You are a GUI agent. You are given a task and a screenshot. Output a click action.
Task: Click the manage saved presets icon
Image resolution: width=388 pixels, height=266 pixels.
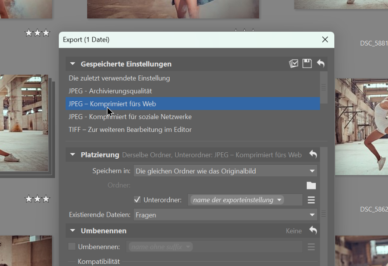tap(293, 64)
